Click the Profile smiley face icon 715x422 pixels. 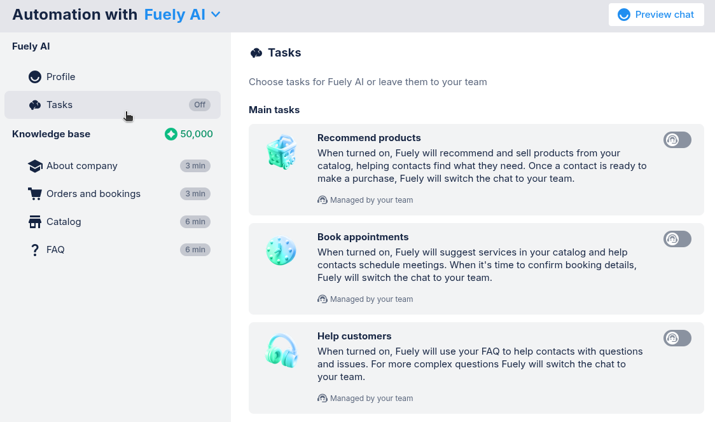pos(35,77)
